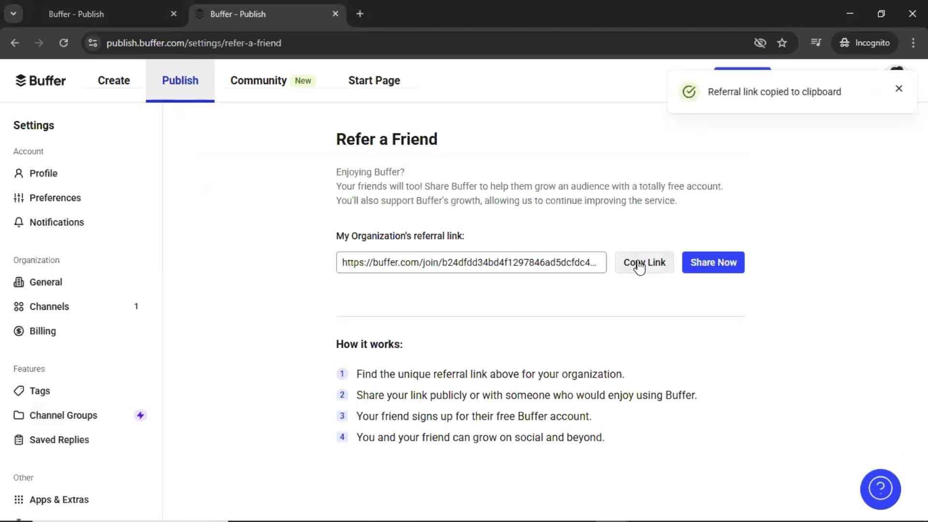Screen dimensions: 928x522
Task: Open the help question mark button
Action: (x=880, y=489)
